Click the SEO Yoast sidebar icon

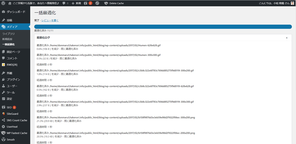3,107
